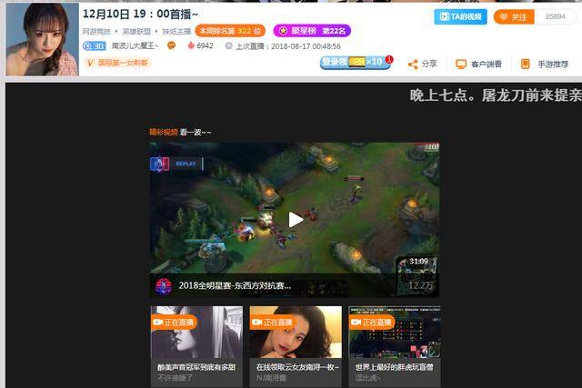
Task: Click the 分享 share label
Action: click(429, 64)
